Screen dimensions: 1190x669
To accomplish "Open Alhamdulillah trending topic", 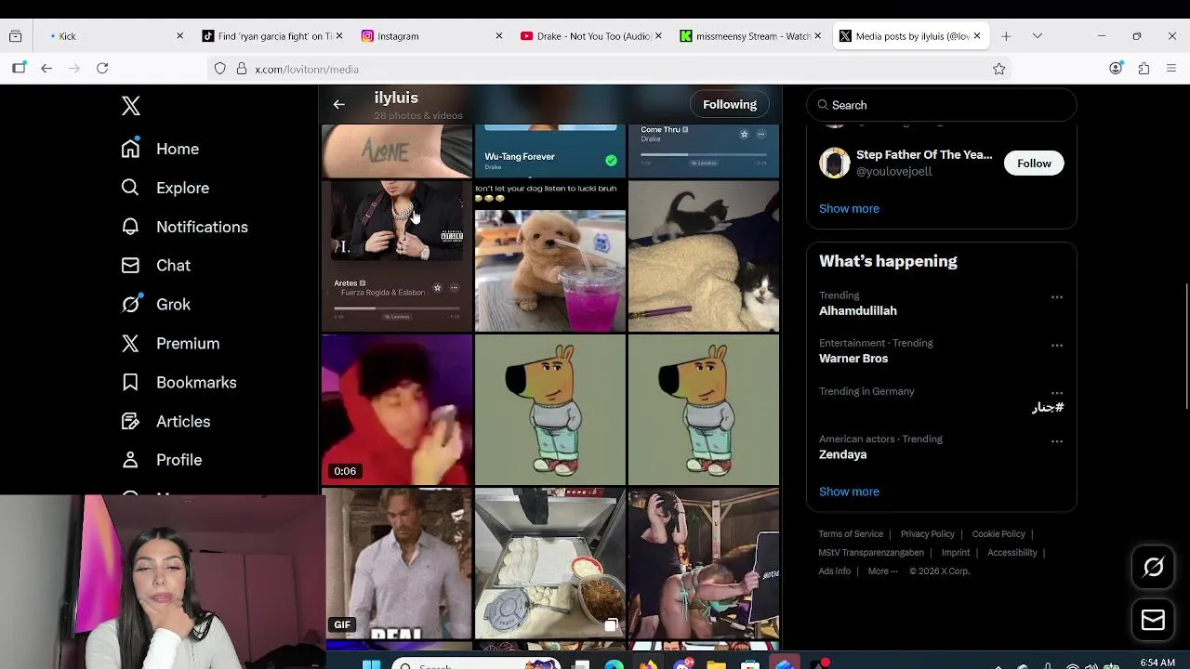I will pyautogui.click(x=858, y=311).
